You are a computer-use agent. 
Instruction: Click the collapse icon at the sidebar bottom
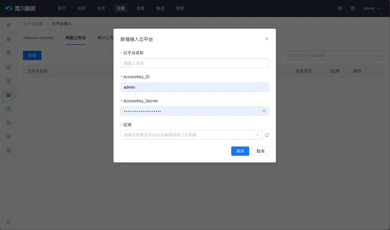click(8, 221)
